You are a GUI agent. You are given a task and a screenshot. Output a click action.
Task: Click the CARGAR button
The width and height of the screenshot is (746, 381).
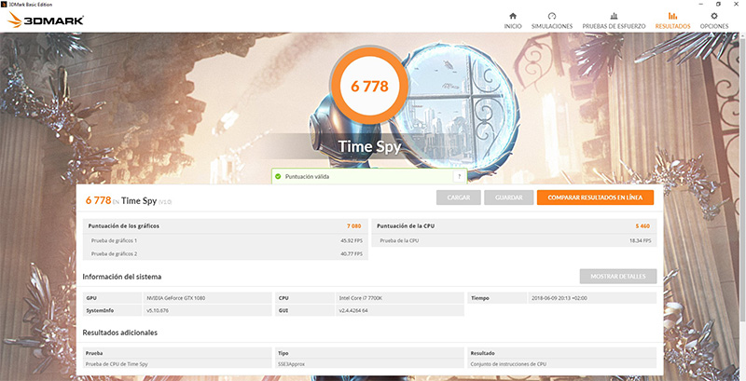tap(458, 197)
